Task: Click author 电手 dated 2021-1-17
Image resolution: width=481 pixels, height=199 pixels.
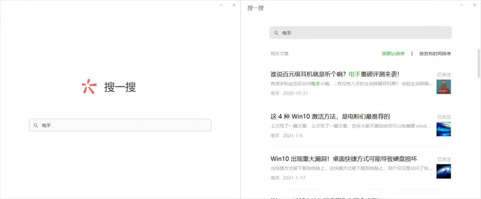Action: tap(275, 178)
